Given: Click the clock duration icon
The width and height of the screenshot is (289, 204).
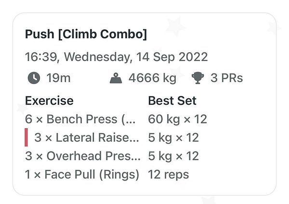Looking at the screenshot, I should (34, 78).
